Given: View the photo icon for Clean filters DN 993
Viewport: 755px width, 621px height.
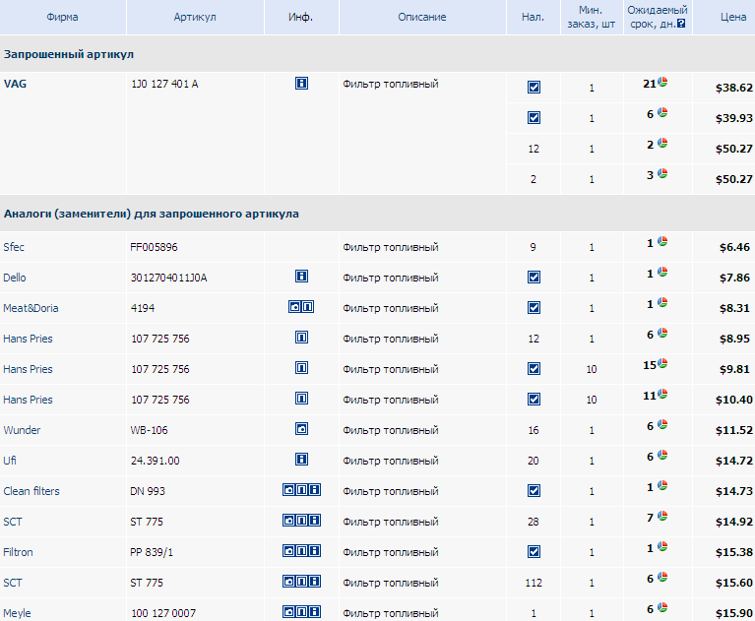Looking at the screenshot, I should [288, 490].
